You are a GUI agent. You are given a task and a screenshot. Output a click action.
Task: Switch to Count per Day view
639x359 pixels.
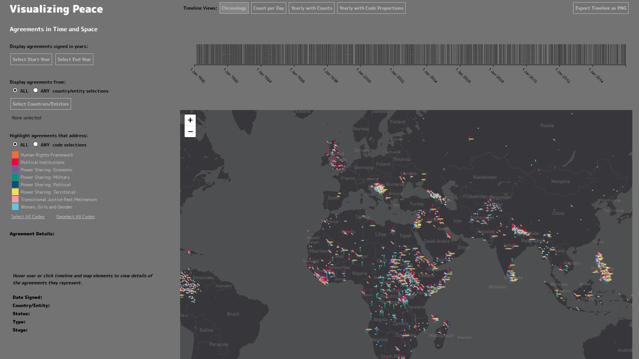(269, 8)
